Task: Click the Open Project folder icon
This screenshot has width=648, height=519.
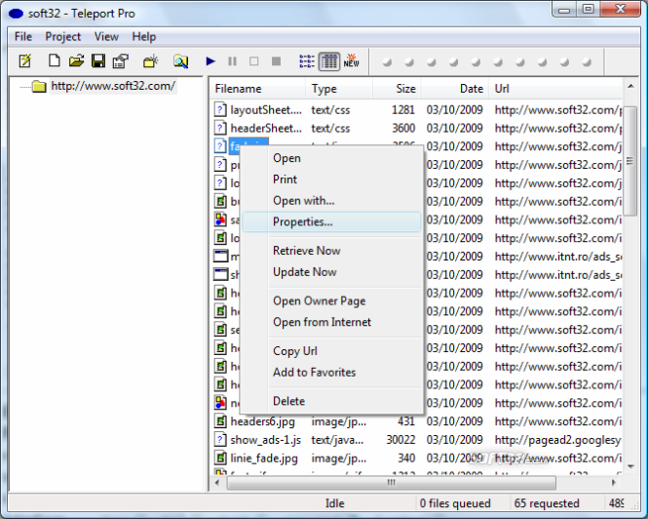Action: (x=76, y=61)
